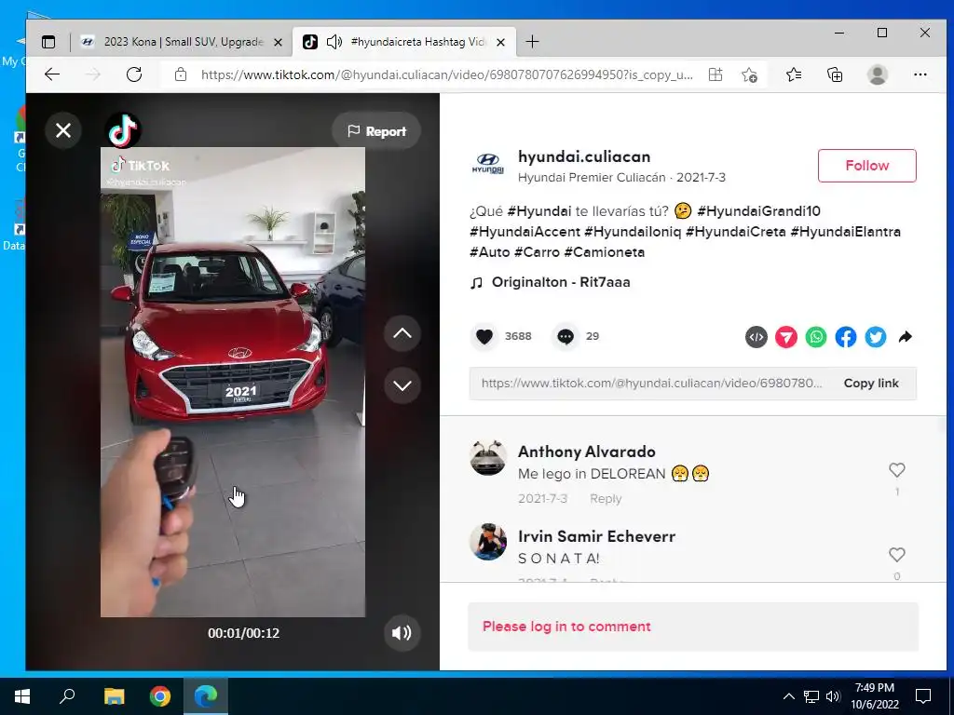Follow the hyundai.culiacan account
The height and width of the screenshot is (715, 954).
coord(867,166)
